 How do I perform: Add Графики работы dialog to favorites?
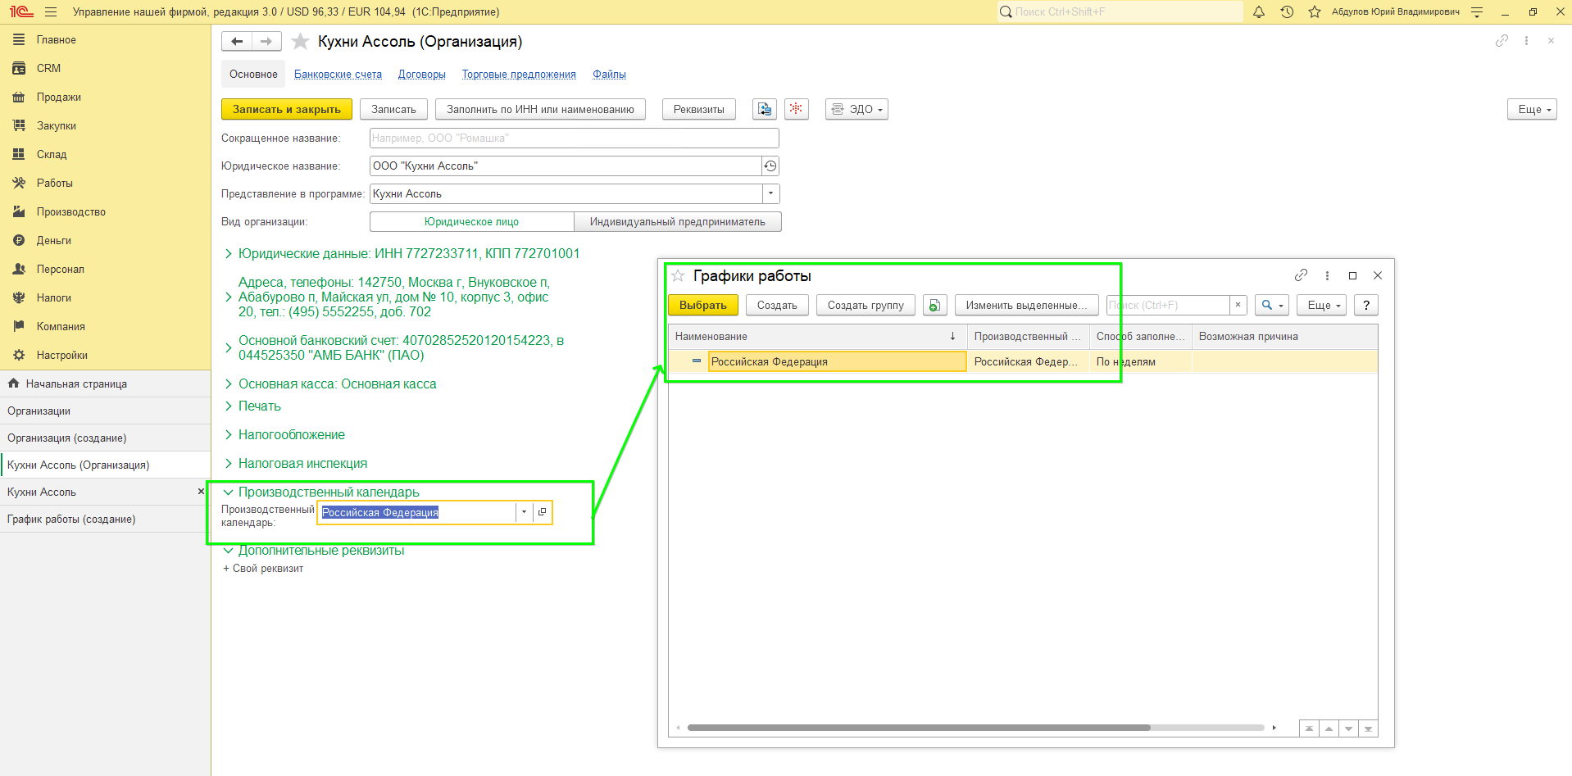(679, 276)
